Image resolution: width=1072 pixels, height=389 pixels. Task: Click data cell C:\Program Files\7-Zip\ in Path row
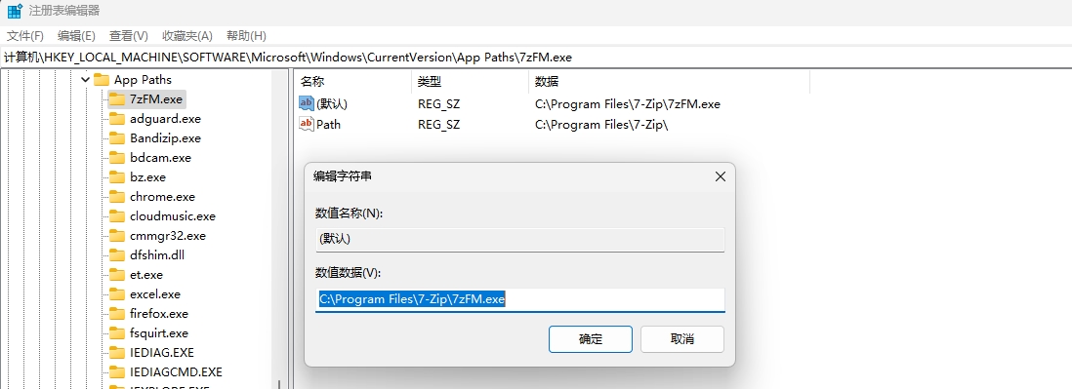(601, 125)
